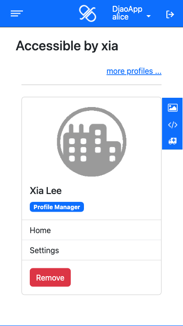Viewport: 183px width, 326px height.
Task: Expand the DjaoApp alice account dropdown
Action: click(131, 13)
